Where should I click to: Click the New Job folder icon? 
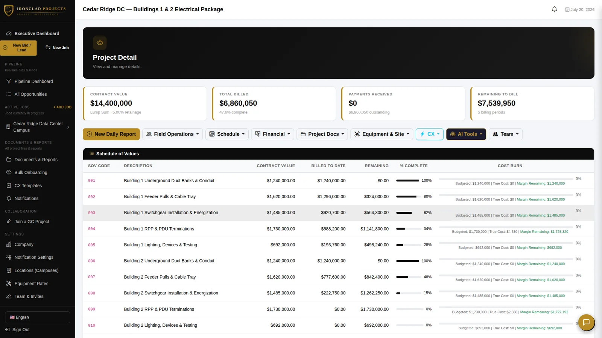coord(48,48)
